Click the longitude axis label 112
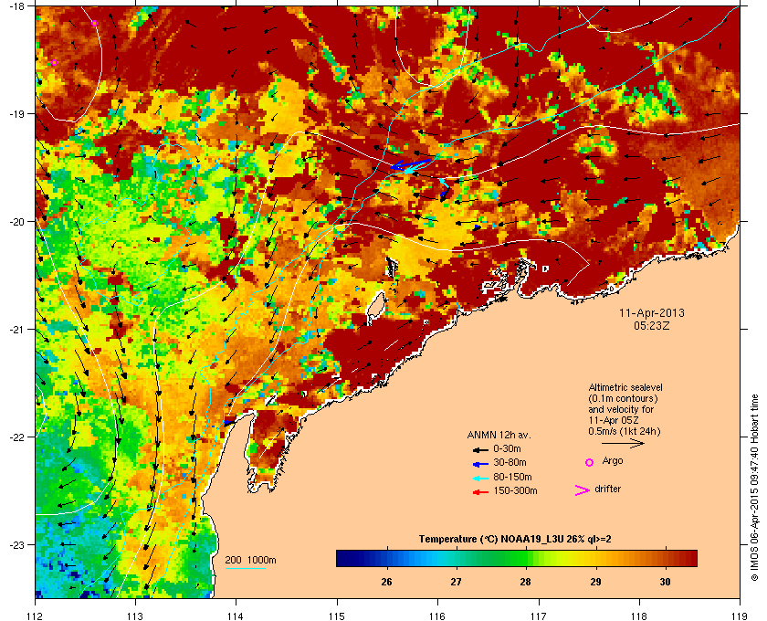The width and height of the screenshot is (767, 621). click(36, 616)
